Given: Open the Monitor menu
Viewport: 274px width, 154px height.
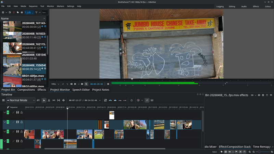Looking at the screenshot, I should (50, 6).
